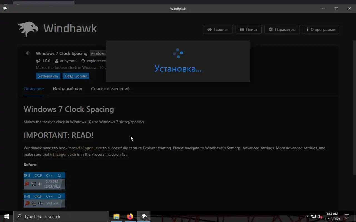The image size is (356, 222).
Task: Click the Установка... installing message
Action: tap(178, 68)
